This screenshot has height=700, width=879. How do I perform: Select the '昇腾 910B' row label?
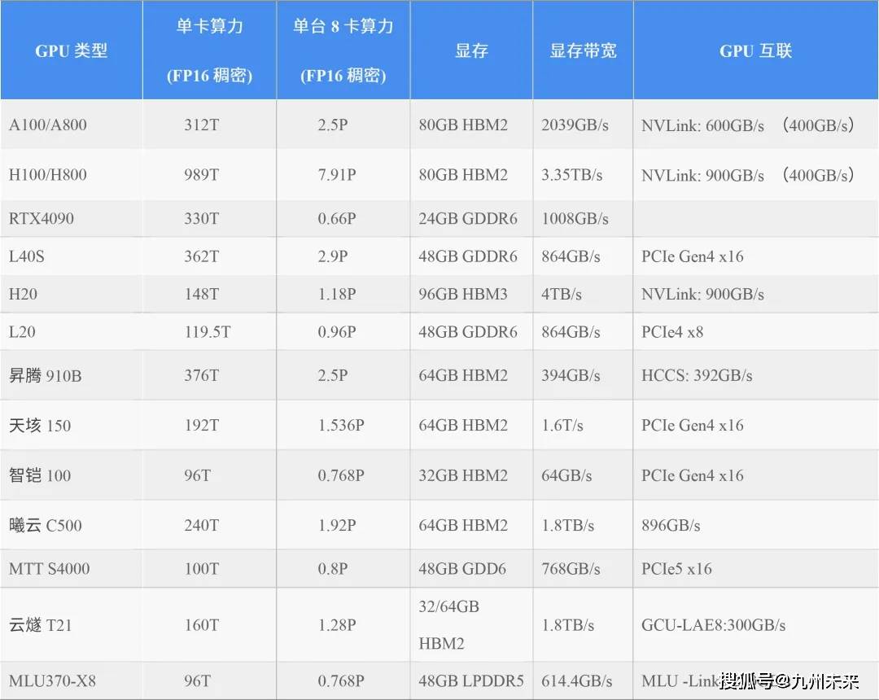46,375
